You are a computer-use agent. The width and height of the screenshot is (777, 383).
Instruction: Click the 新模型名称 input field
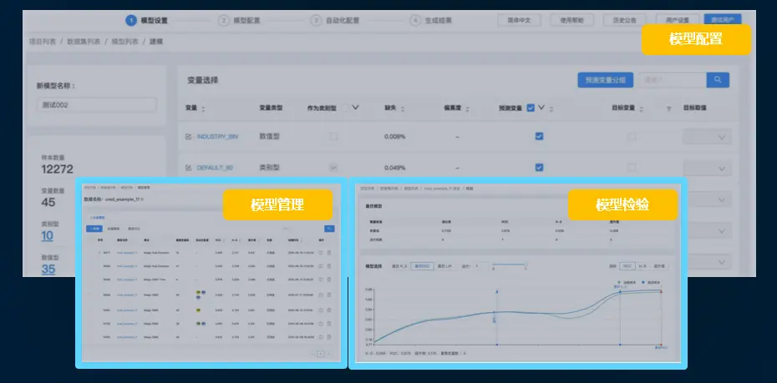click(97, 105)
